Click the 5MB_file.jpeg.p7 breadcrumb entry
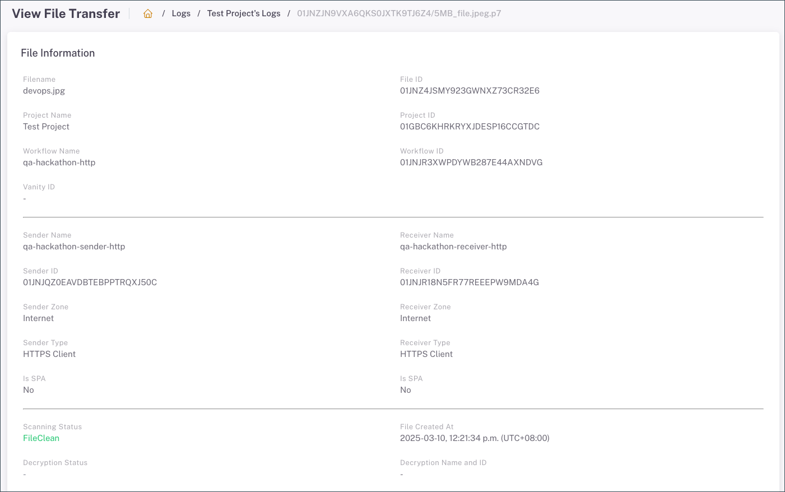785x492 pixels. point(399,13)
